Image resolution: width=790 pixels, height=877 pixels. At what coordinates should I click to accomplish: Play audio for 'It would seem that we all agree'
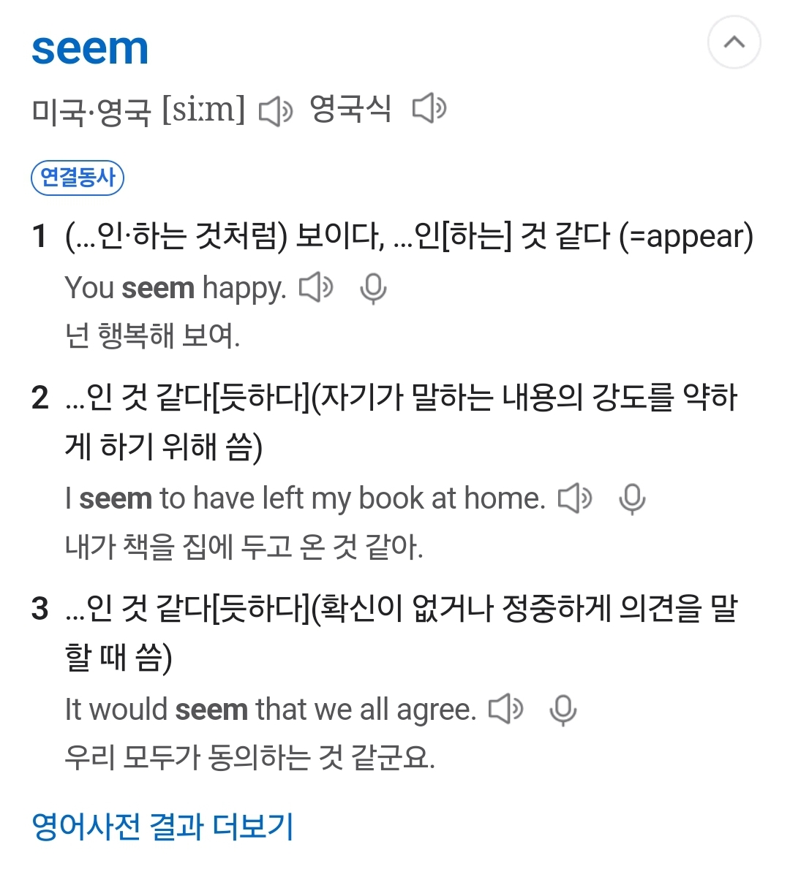tap(506, 709)
